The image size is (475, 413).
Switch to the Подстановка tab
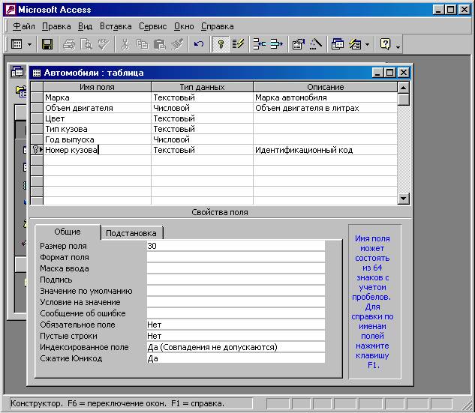click(132, 233)
